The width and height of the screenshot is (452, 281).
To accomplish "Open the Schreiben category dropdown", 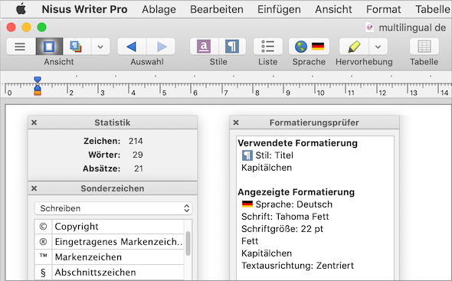I will 113,208.
